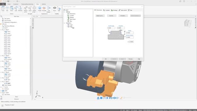Open the Strategy tab in dialog
The width and height of the screenshot is (197, 111).
point(114,10)
